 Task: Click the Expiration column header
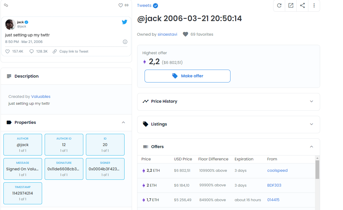pyautogui.click(x=244, y=159)
